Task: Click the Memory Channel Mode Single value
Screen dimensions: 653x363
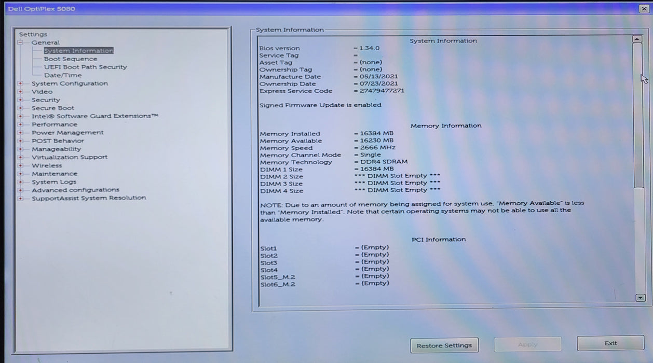Action: coord(371,155)
